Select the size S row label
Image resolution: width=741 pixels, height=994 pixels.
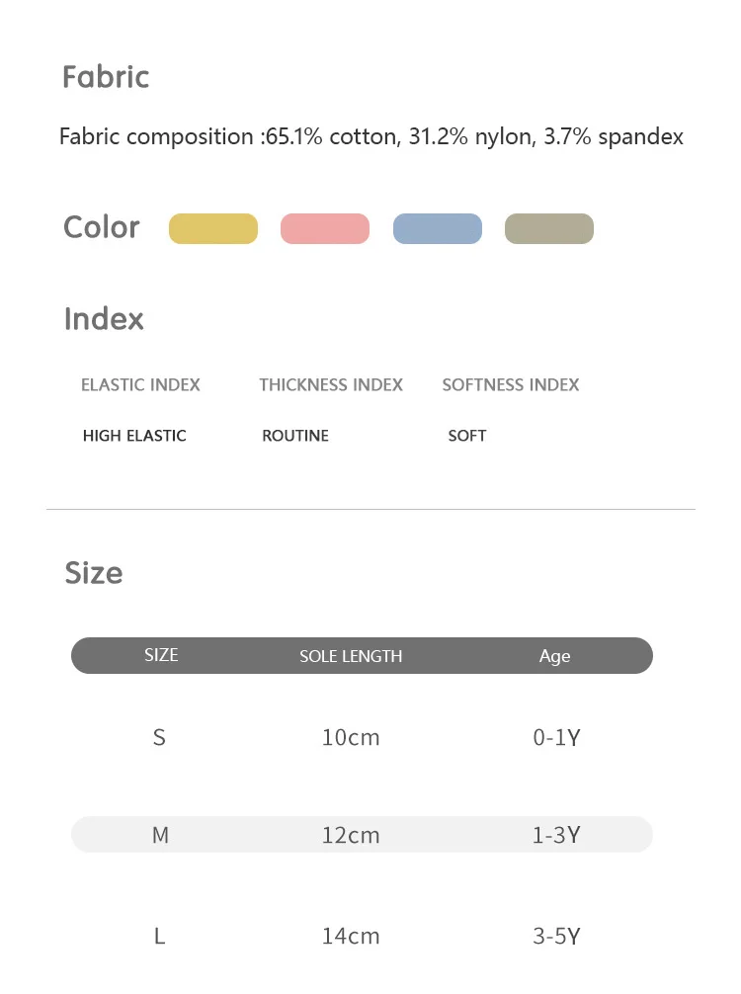click(x=159, y=737)
